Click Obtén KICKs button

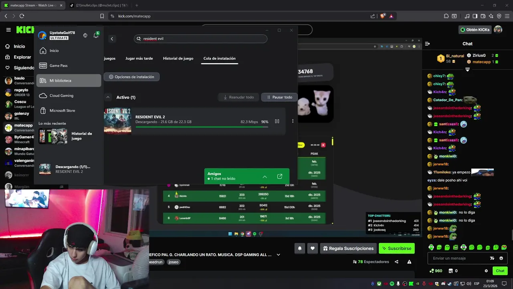tap(475, 30)
